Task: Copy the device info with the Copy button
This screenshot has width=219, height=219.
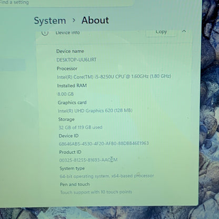Action: point(161,32)
